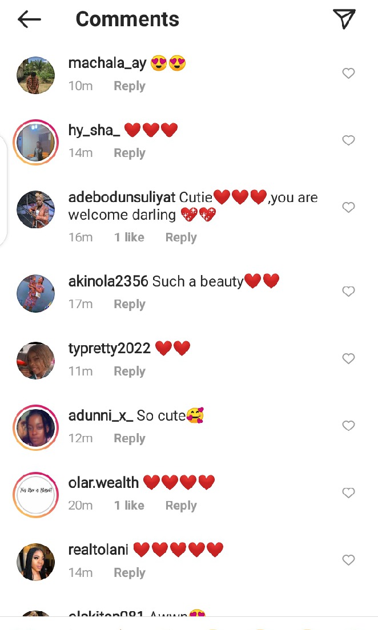
Task: Open akinola2356 username profile link
Action: point(108,281)
